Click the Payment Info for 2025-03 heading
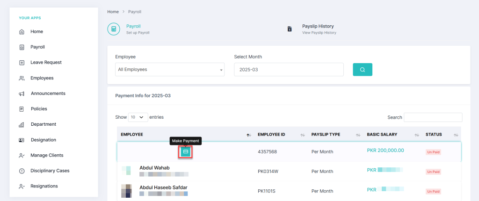This screenshot has width=479, height=201. (x=143, y=96)
